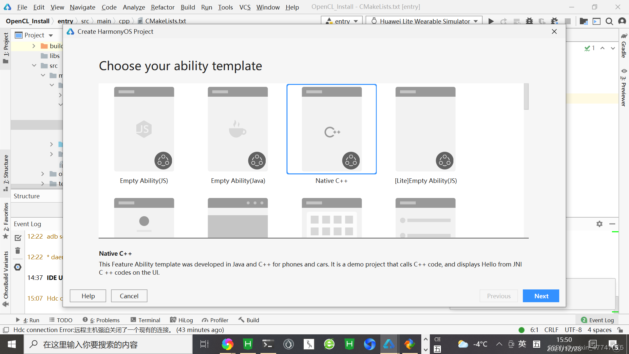Viewport: 629px width, 354px height.
Task: Open the Build menu
Action: point(188,7)
